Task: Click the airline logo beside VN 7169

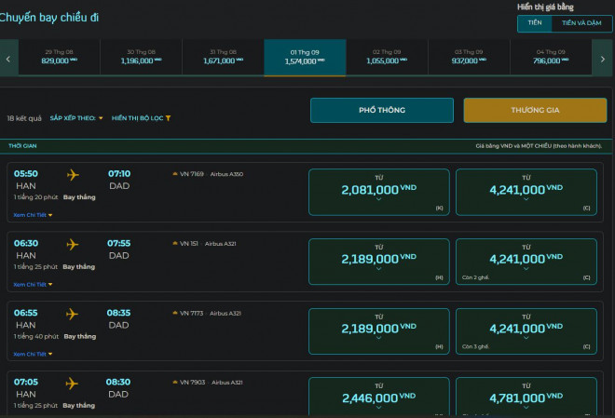Action: [174, 174]
